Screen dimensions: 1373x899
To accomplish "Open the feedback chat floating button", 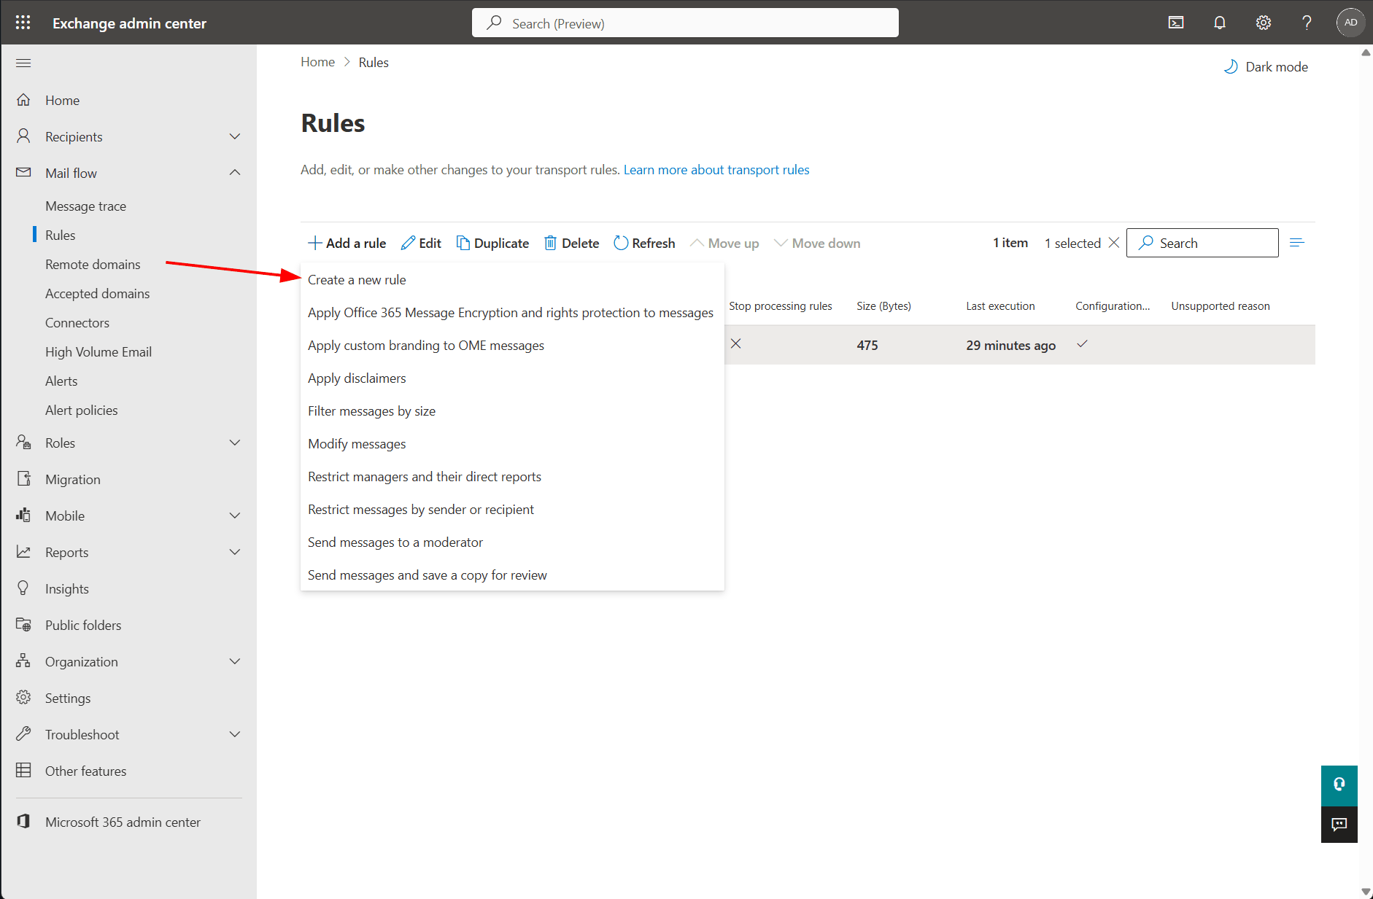I will click(1339, 825).
